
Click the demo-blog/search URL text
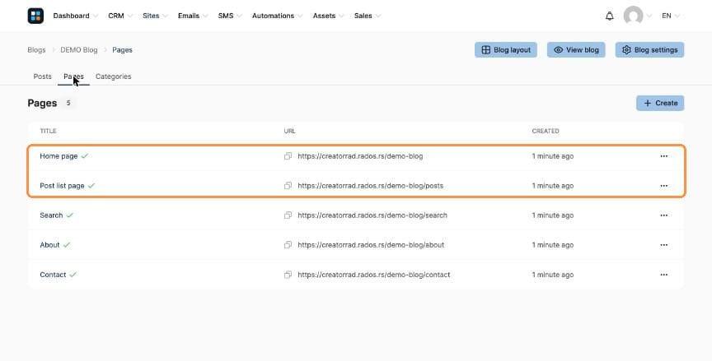click(x=372, y=215)
